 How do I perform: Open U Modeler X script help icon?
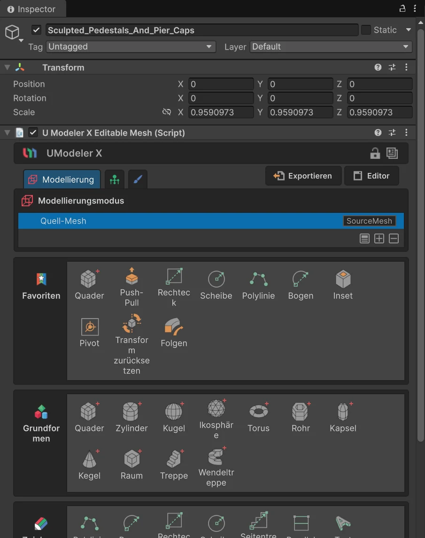tap(378, 133)
